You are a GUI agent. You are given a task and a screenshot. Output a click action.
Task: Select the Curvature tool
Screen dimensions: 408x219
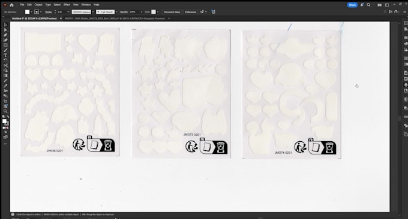[x=5, y=40]
